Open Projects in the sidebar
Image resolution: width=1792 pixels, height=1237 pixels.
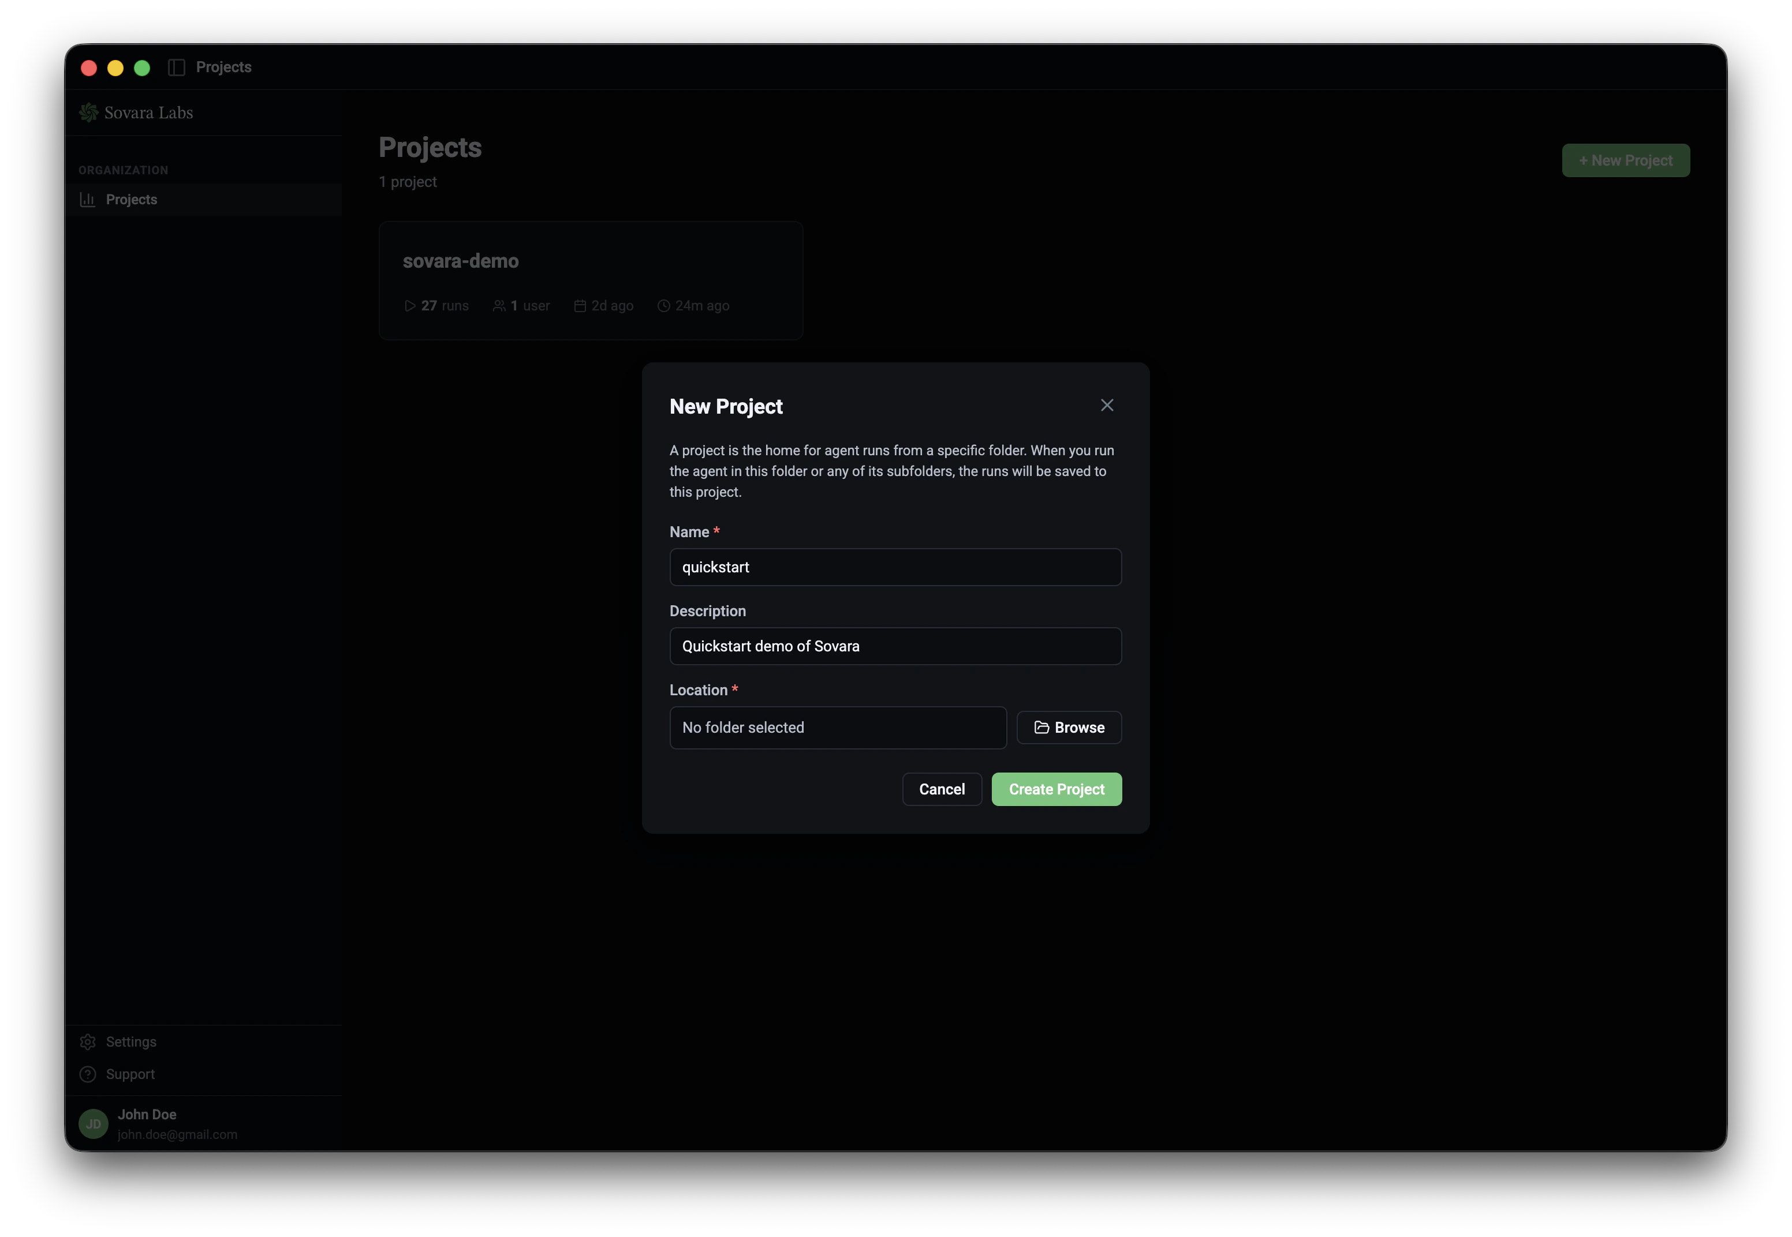tap(203, 199)
